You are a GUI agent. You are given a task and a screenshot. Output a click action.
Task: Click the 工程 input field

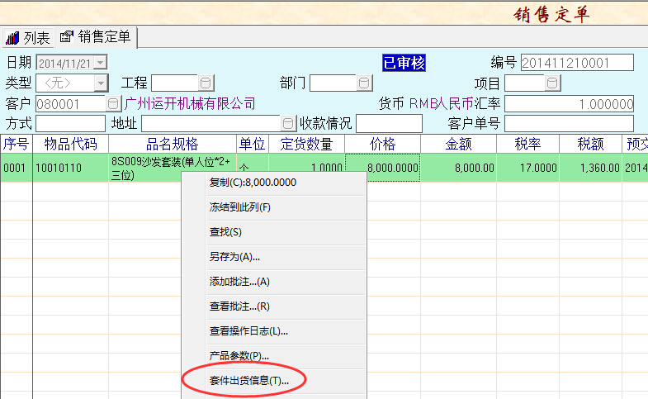[x=175, y=83]
